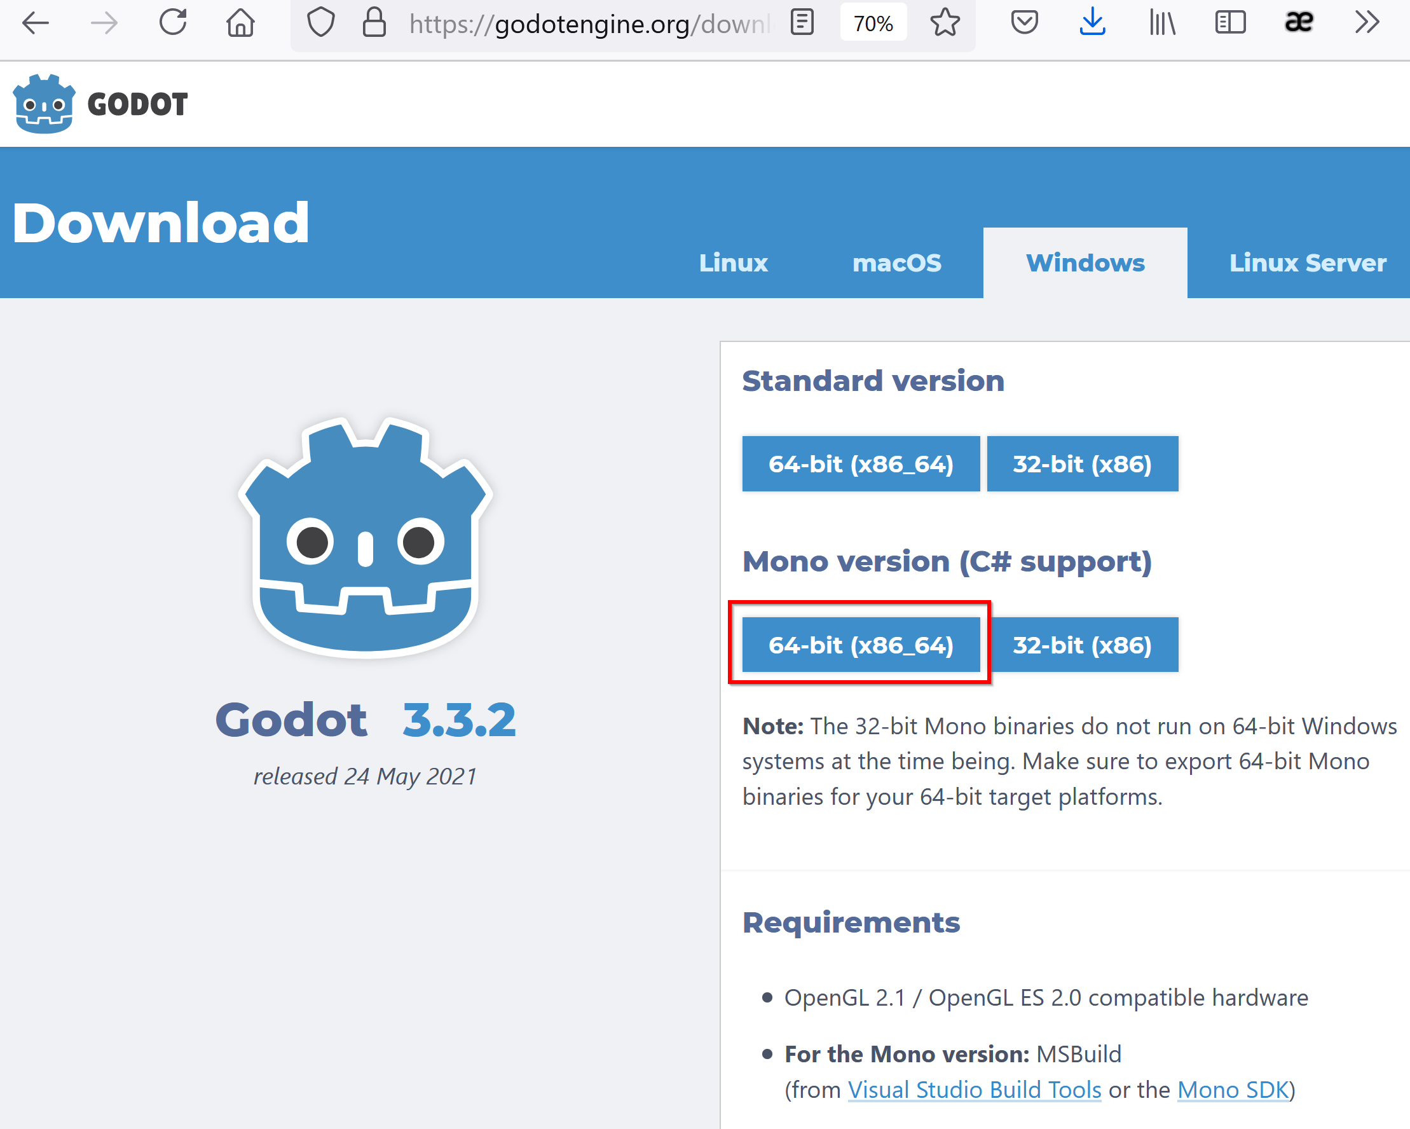
Task: Click OpenGL 2.1 compatible hardware requirement
Action: click(x=1046, y=998)
